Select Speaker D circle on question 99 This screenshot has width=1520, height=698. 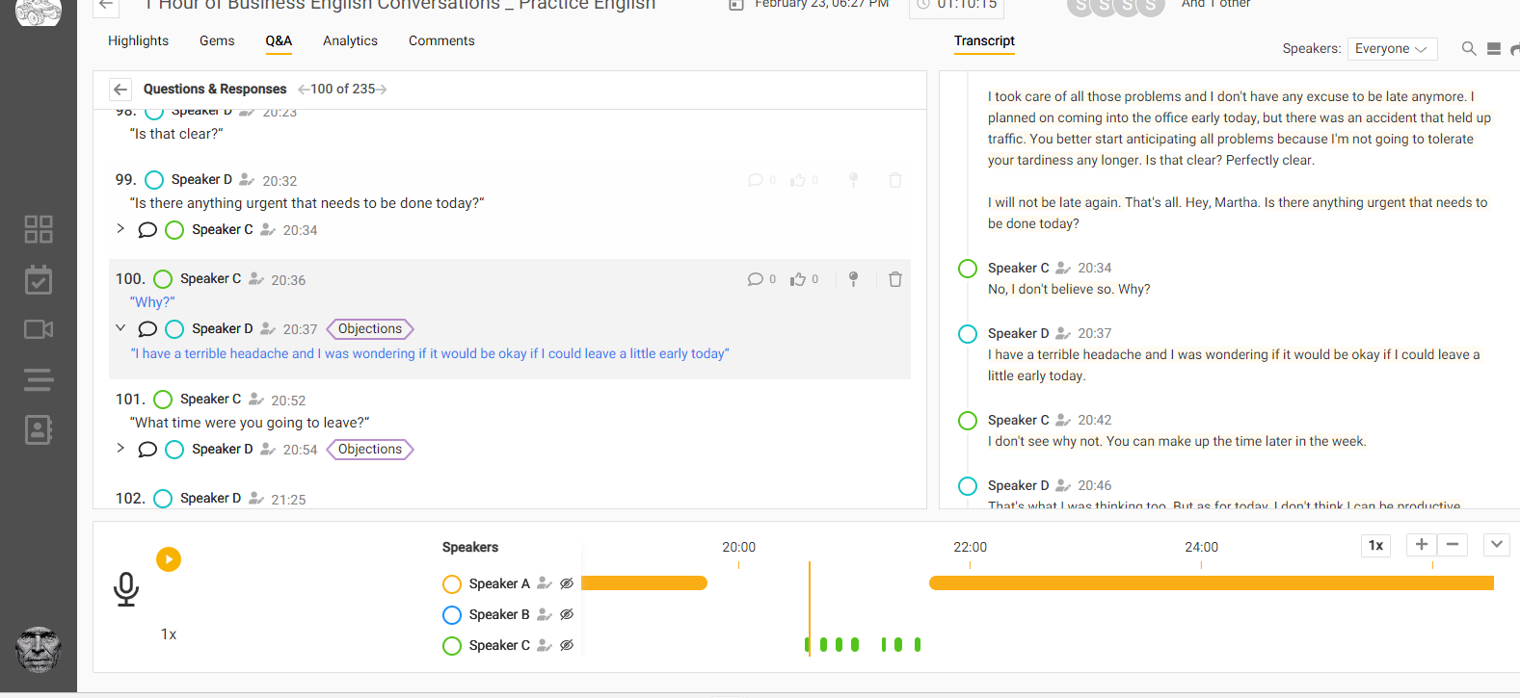154,180
